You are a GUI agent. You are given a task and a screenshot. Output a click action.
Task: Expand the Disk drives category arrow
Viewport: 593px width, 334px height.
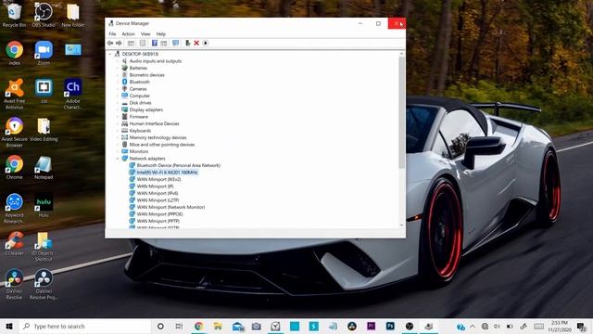click(118, 103)
